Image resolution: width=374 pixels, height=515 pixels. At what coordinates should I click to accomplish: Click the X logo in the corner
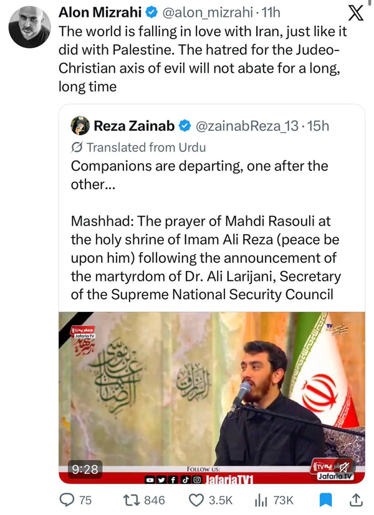355,14
